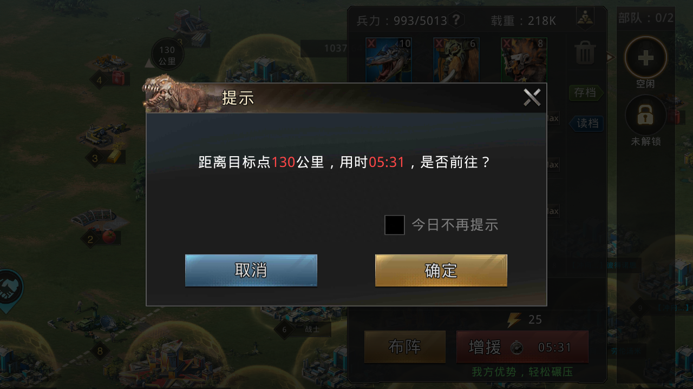
Task: Confirm with the 确定 button
Action: (441, 270)
